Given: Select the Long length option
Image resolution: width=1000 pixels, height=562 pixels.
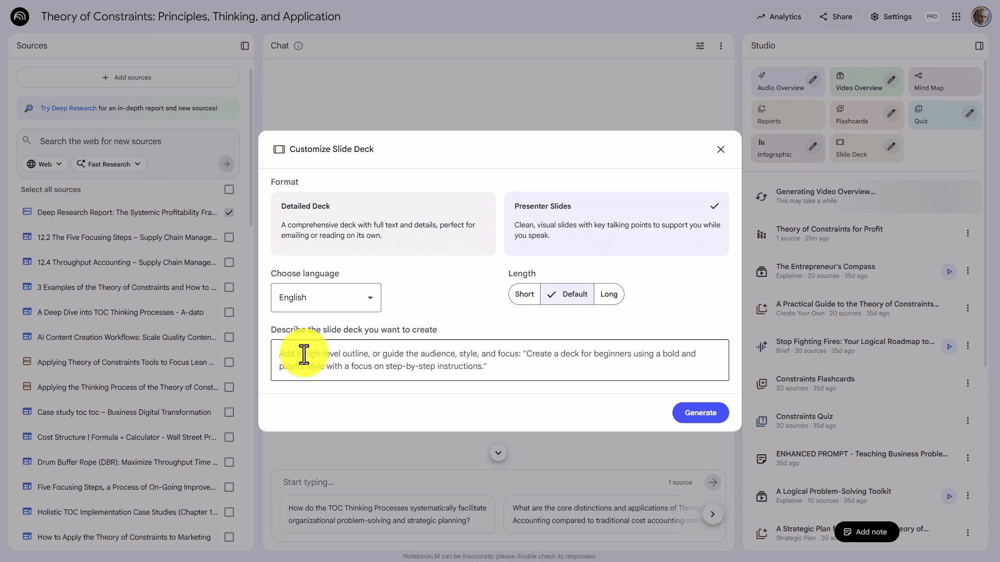Looking at the screenshot, I should click(608, 294).
